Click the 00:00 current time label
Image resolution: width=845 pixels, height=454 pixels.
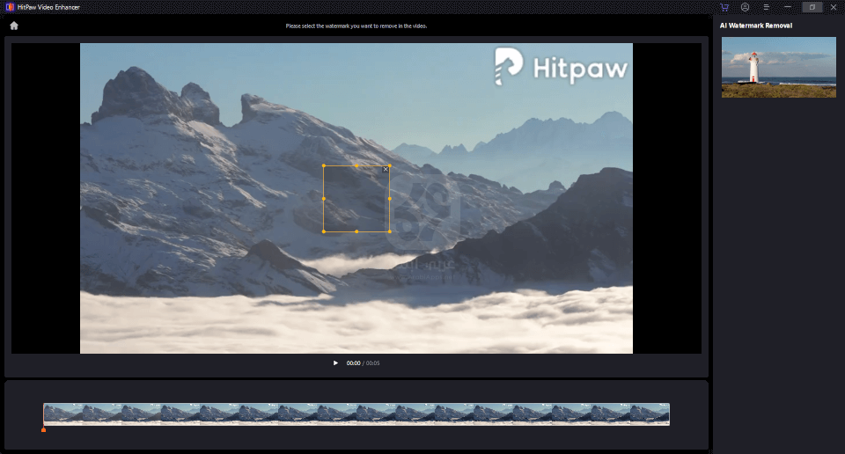tap(354, 363)
